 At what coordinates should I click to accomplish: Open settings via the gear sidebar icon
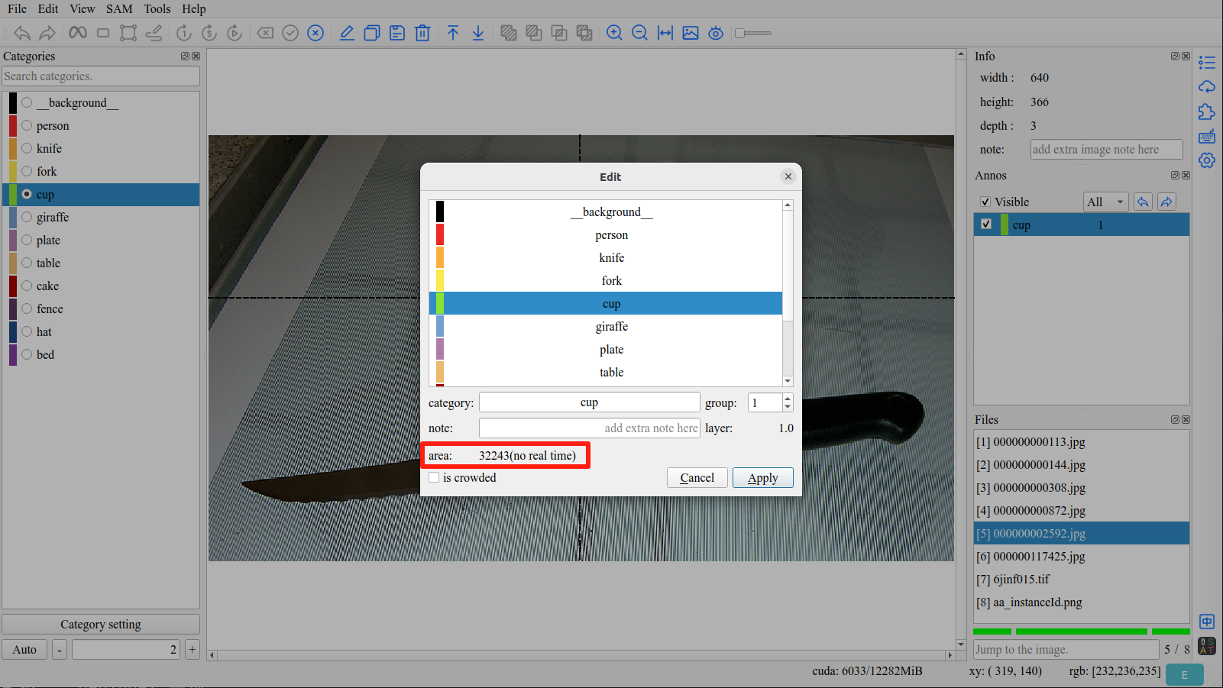(x=1207, y=160)
